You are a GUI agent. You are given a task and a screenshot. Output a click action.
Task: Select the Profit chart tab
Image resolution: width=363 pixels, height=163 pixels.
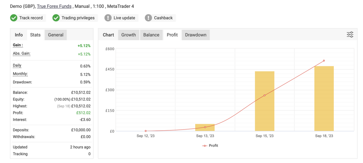tap(172, 35)
